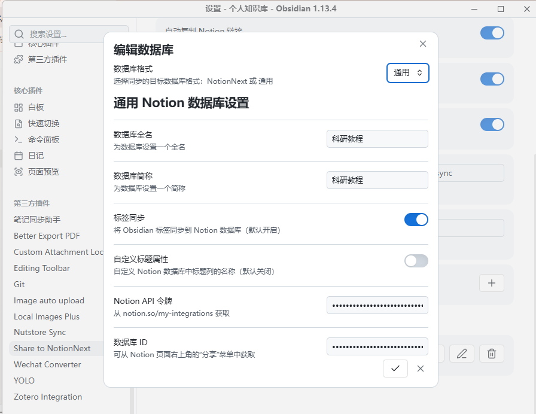The width and height of the screenshot is (536, 414).
Task: Open Custom Attachment Location settings
Action: click(58, 252)
